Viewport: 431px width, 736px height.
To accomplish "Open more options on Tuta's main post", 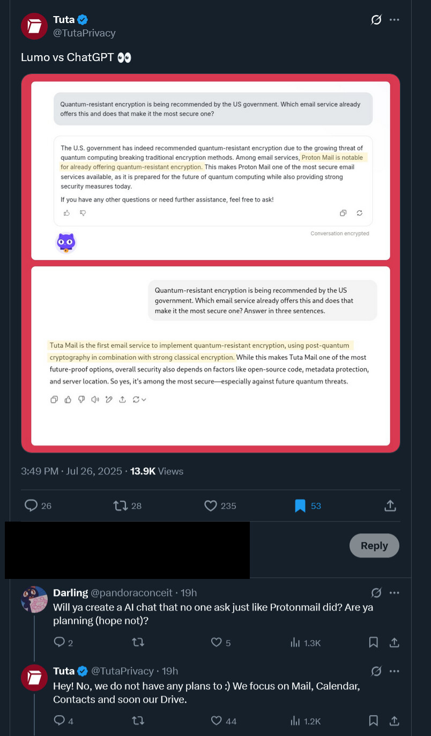I will click(x=395, y=20).
